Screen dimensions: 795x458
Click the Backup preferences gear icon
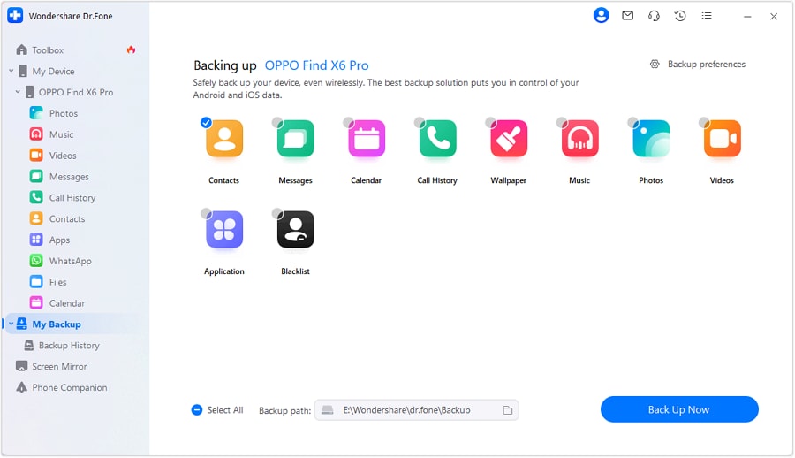[x=655, y=64]
